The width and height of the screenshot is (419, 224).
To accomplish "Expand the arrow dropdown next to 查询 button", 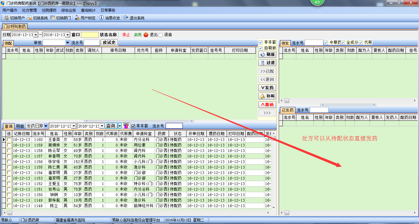I will point(120,126).
